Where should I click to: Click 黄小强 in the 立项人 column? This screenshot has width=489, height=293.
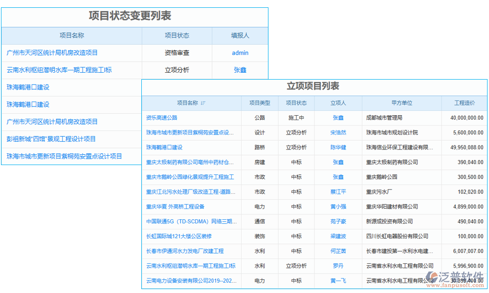tap(337, 207)
